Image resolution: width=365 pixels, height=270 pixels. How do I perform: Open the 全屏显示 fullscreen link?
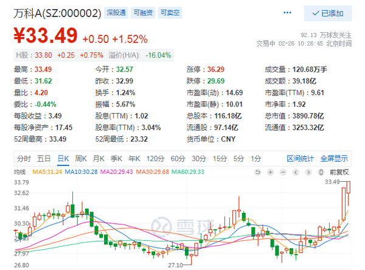(334, 159)
